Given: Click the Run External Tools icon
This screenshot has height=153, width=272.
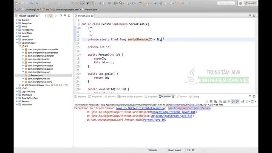Looking at the screenshot, I should coord(121,3).
